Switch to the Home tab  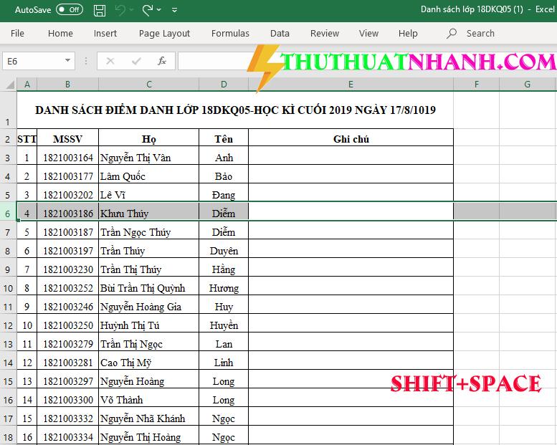60,34
